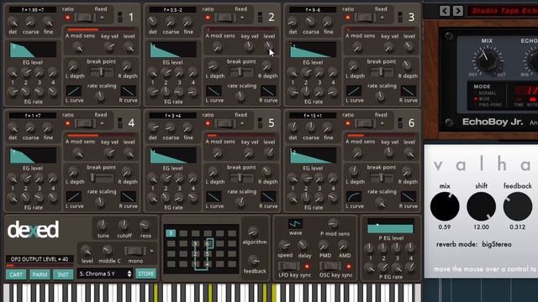Image resolution: width=538 pixels, height=302 pixels.
Task: Click the AMD knob
Action: (343, 245)
